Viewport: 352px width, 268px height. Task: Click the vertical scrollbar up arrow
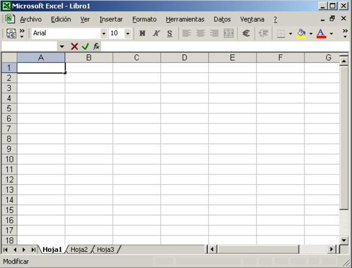pos(344,61)
